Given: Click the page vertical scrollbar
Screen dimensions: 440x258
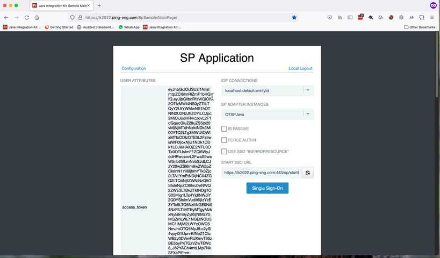Looking at the screenshot, I should coord(437,64).
